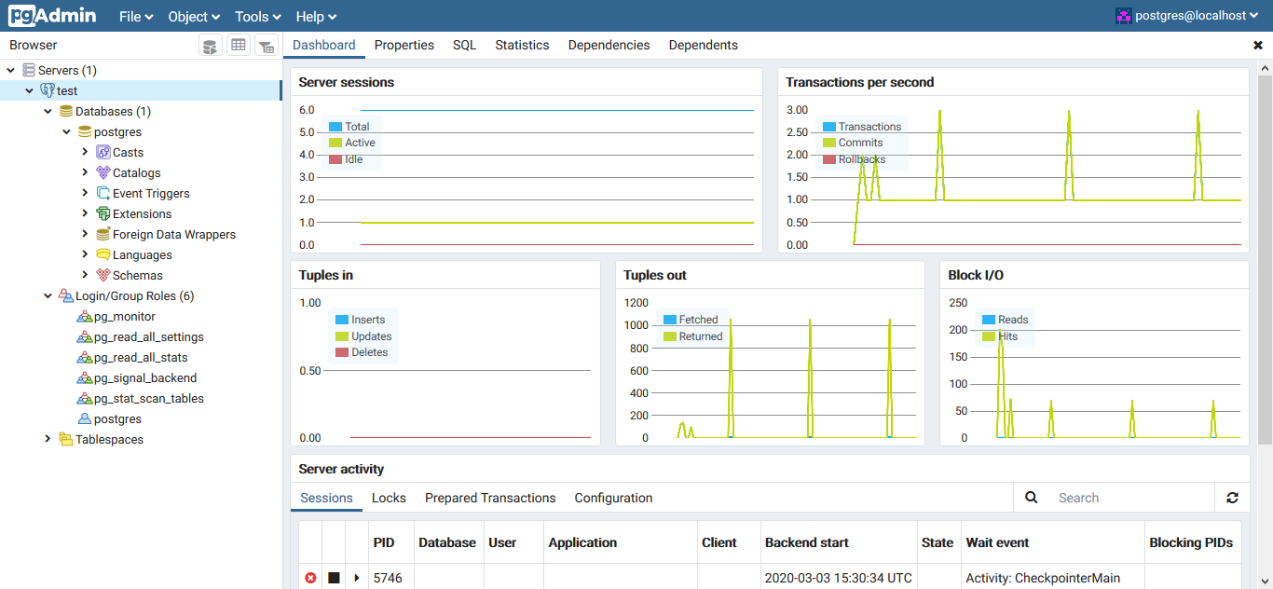Terminate session with PID 5746
Image resolution: width=1273 pixels, height=589 pixels.
click(310, 578)
